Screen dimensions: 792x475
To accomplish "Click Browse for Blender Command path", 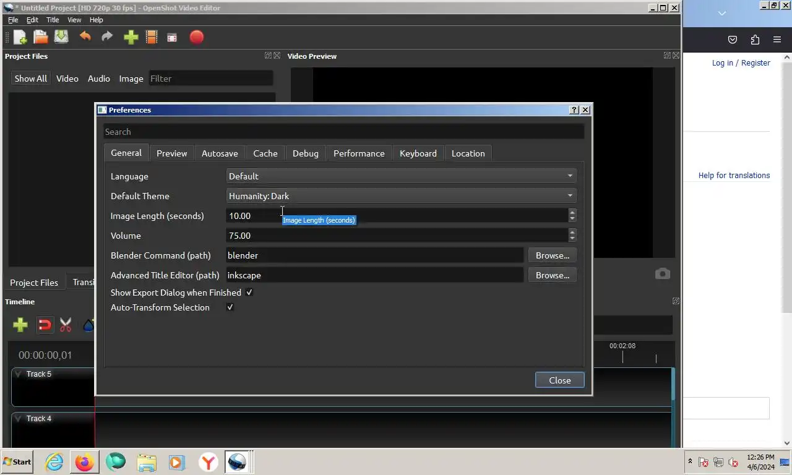I will 552,255.
